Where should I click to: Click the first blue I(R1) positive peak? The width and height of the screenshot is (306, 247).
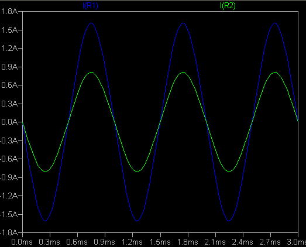tap(91, 23)
